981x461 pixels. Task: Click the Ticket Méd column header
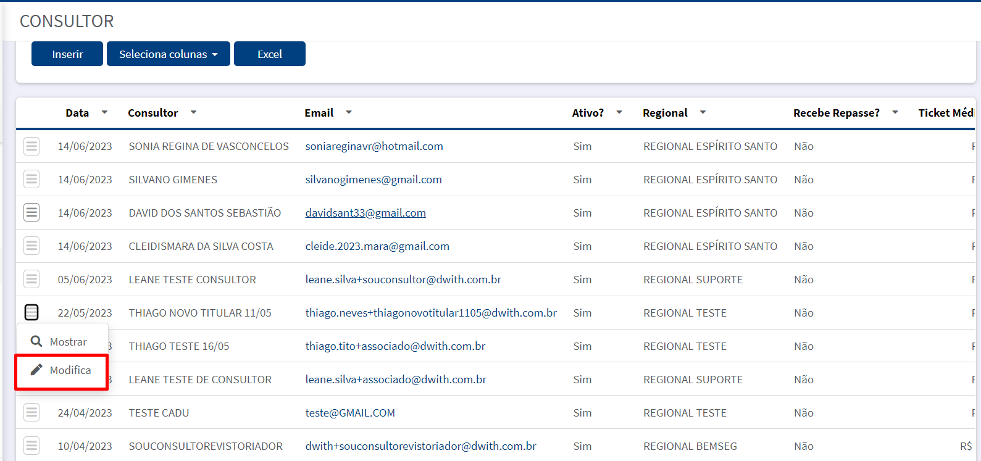[x=946, y=113]
